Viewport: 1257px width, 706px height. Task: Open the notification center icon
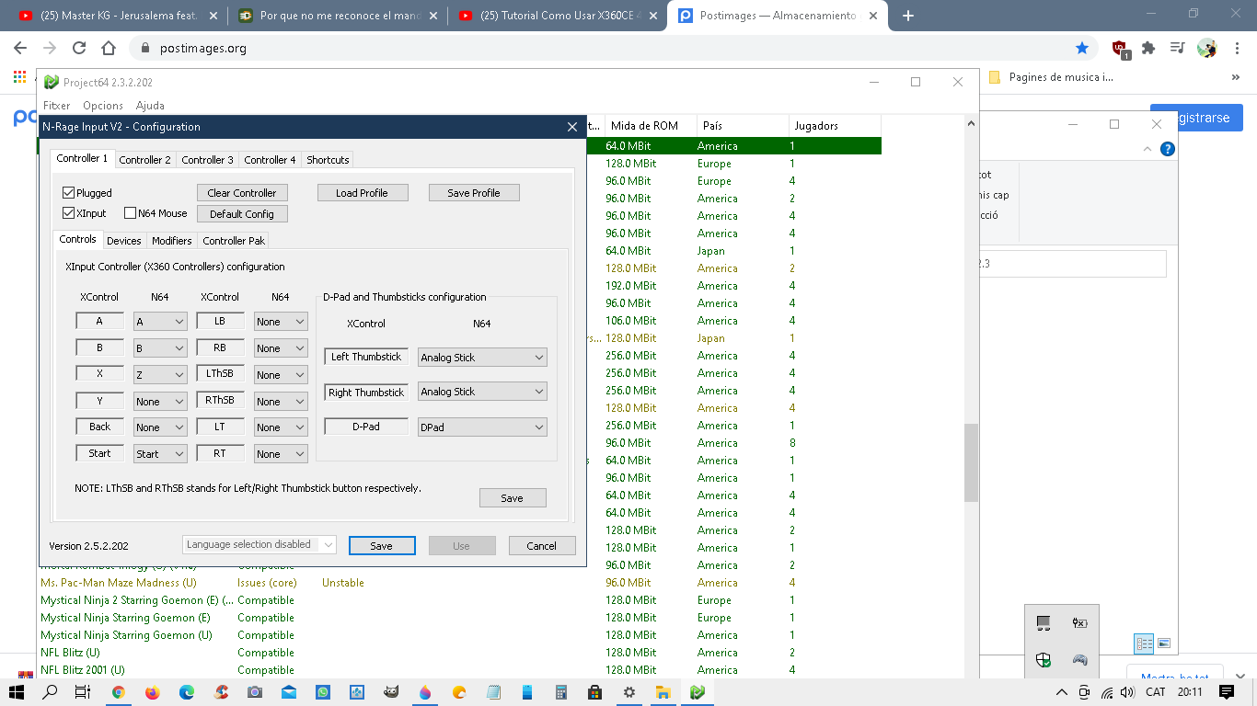[1227, 692]
